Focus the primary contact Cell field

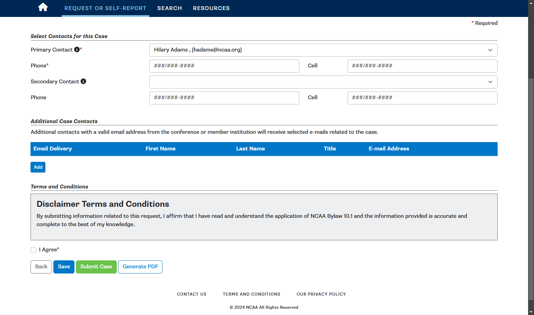pos(422,66)
